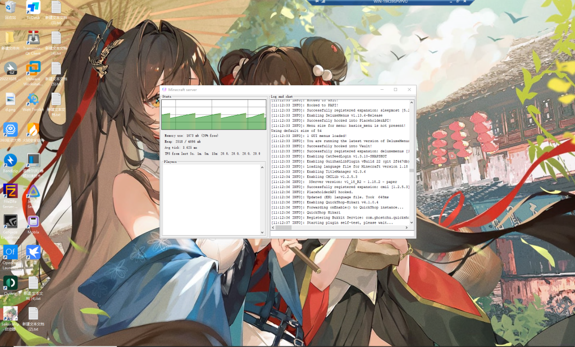Select the GeForce Experience icon

(10, 221)
